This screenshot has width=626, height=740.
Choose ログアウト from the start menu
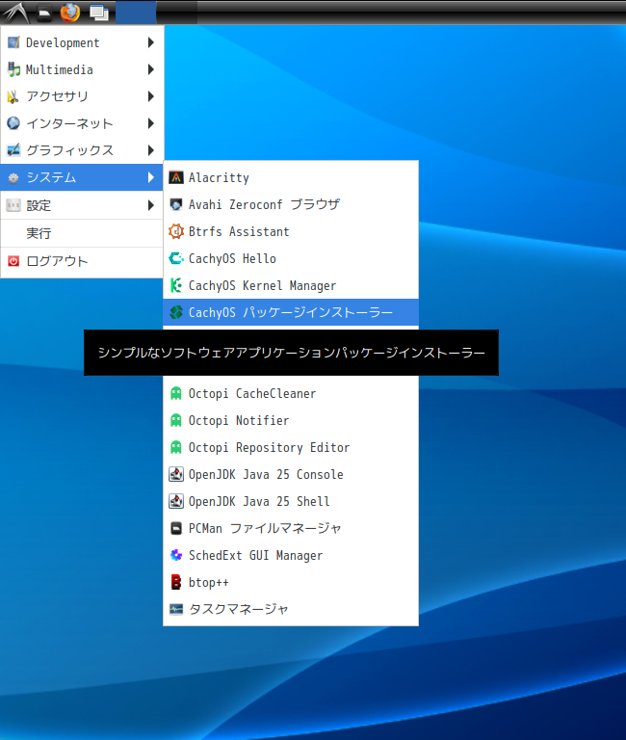[x=82, y=261]
